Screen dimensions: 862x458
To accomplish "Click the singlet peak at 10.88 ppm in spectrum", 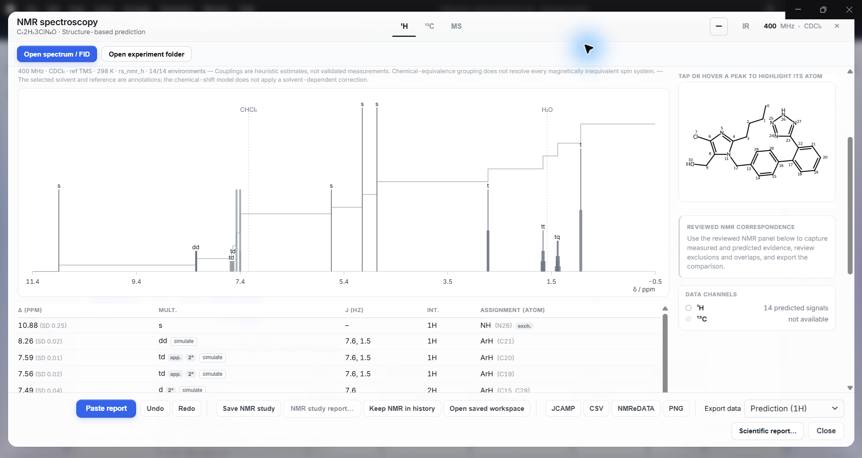I will click(x=59, y=230).
